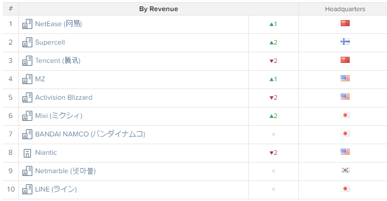The height and width of the screenshot is (201, 387).
Task: Open the BANDAI NAMCO publisher page
Action: (90, 134)
